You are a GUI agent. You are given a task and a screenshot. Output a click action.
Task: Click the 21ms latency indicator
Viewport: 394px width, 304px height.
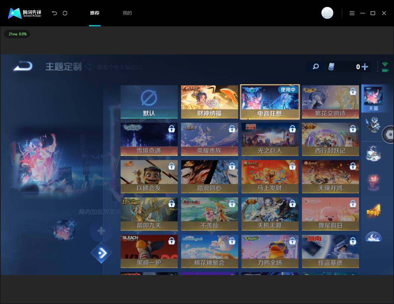coord(17,34)
